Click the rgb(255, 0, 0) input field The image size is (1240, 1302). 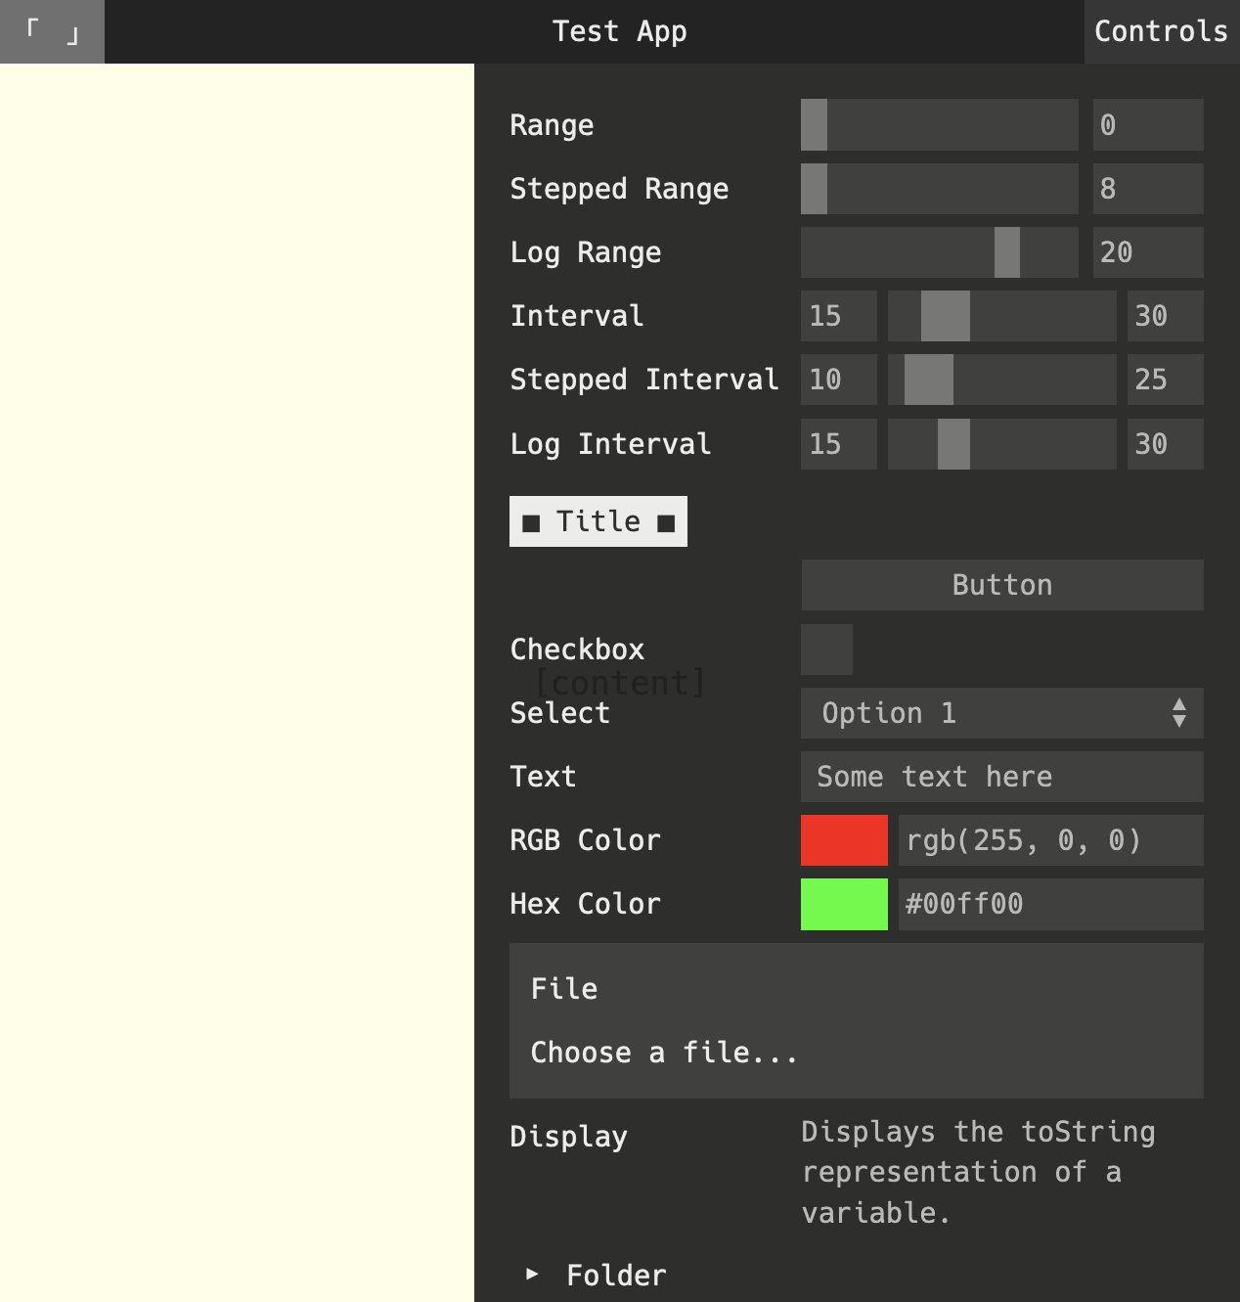[1050, 840]
